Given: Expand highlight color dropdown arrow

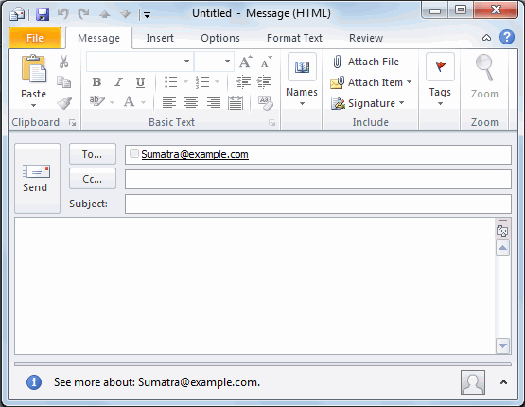Looking at the screenshot, I should click(113, 102).
